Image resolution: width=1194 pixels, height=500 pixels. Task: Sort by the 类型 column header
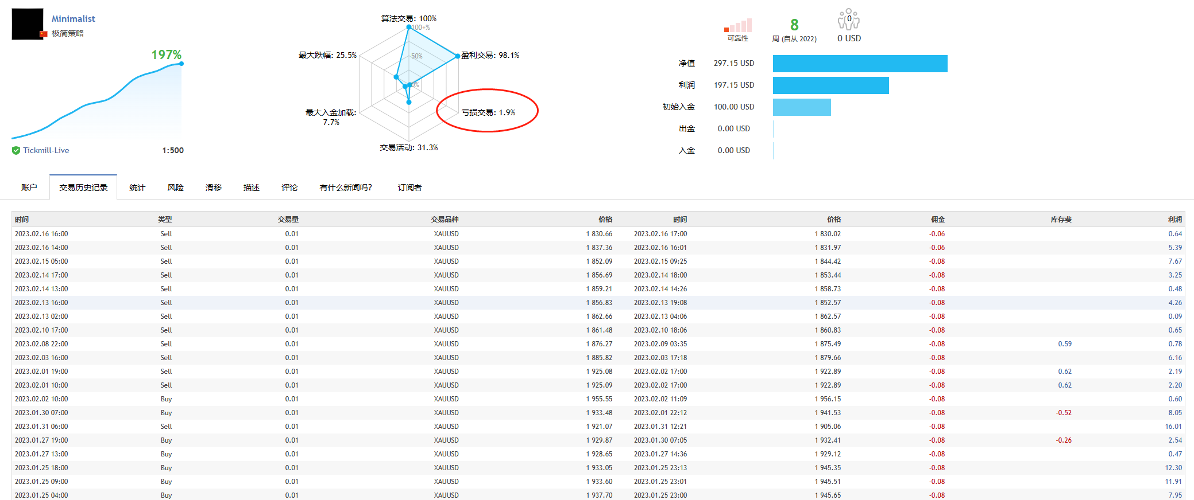click(x=165, y=220)
